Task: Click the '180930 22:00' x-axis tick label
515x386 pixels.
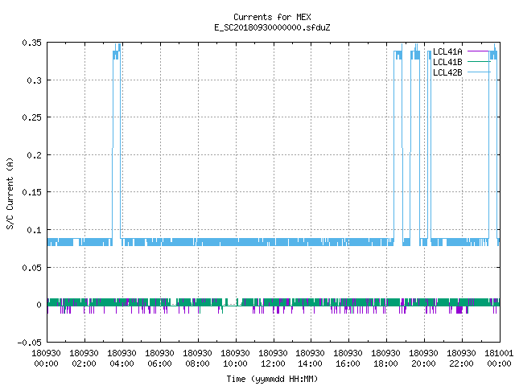Action: point(461,358)
